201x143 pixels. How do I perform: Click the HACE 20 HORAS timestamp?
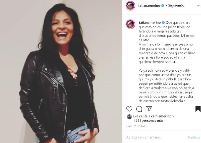(x=135, y=126)
